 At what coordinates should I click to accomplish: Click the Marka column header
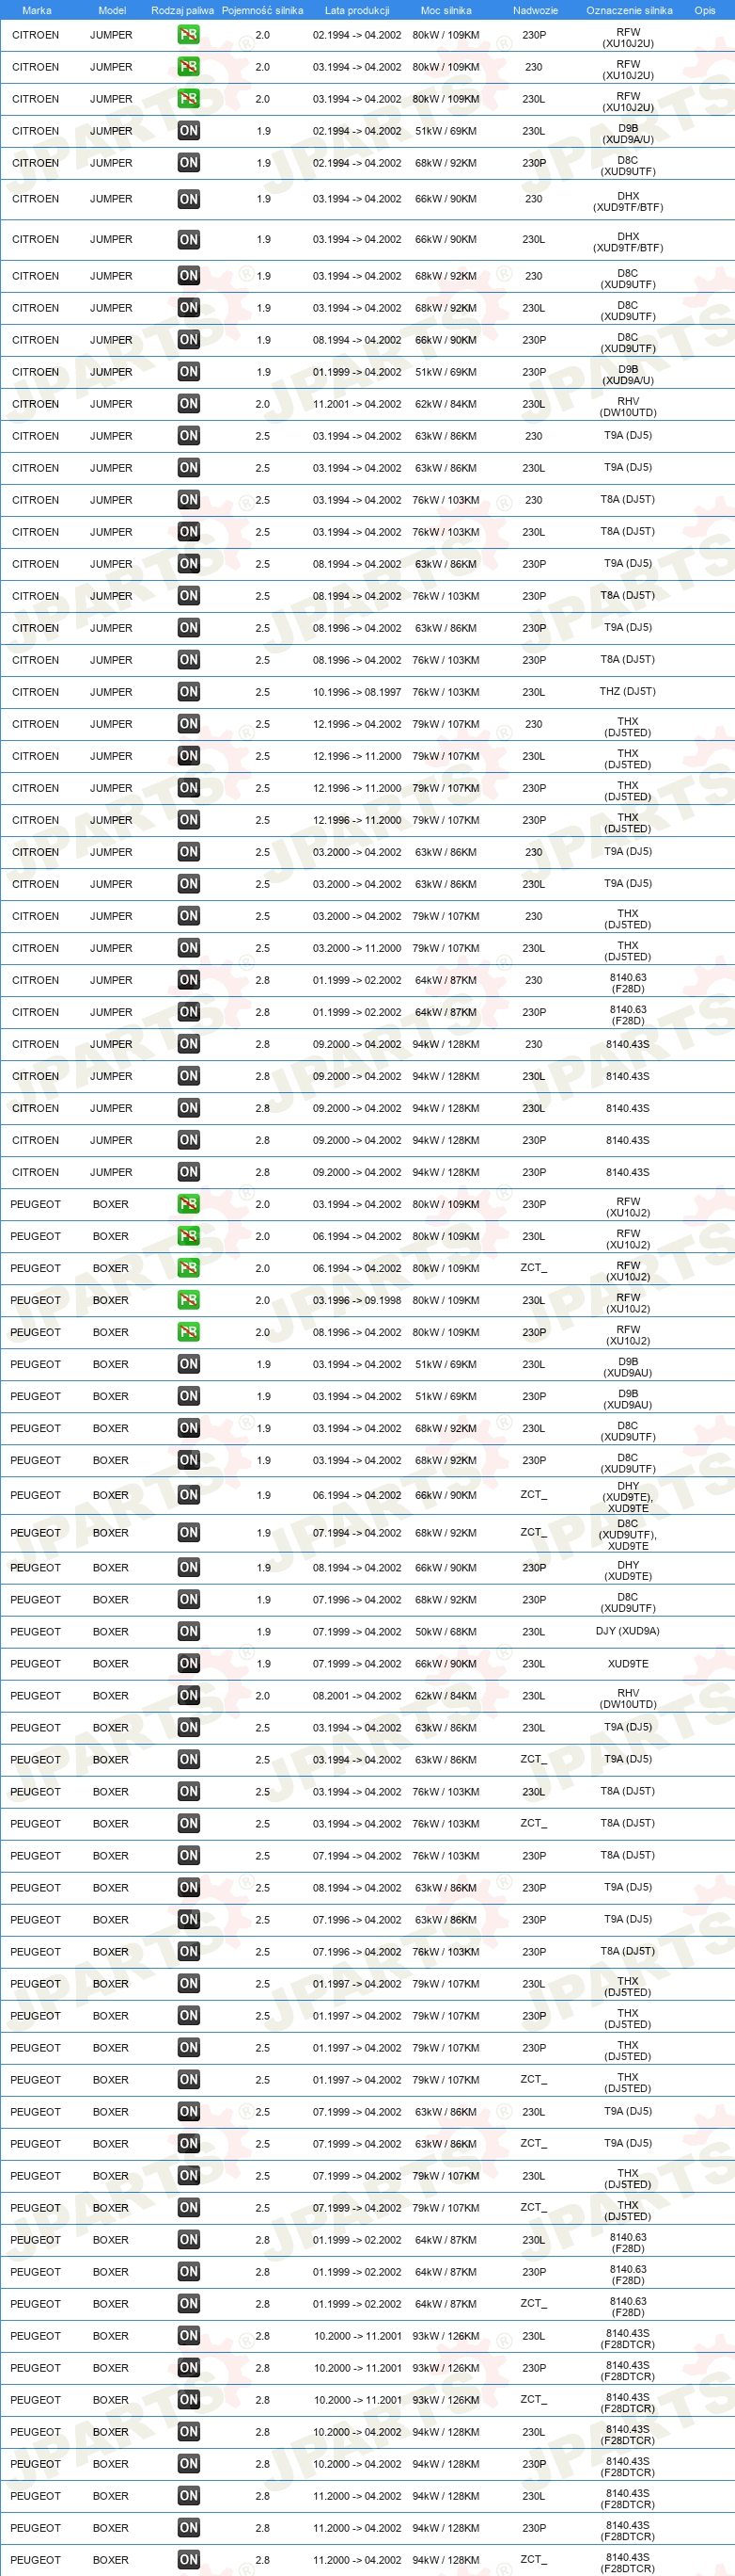37,10
